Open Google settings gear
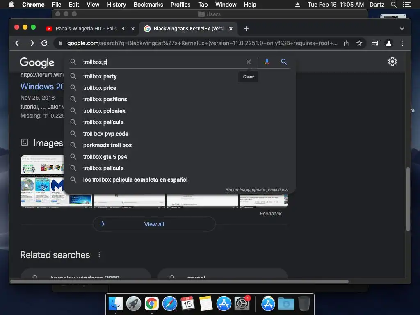Viewport: 420px width, 315px height. click(393, 62)
